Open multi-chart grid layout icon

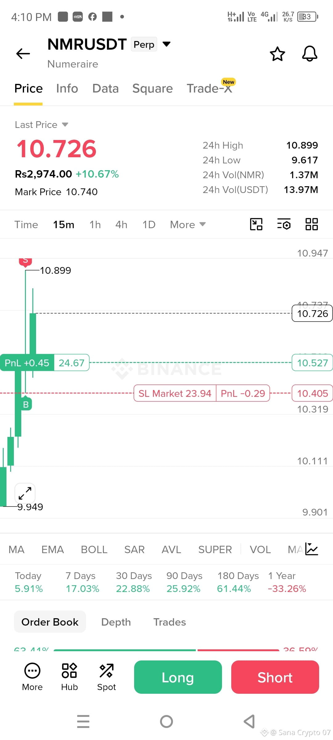click(x=311, y=224)
